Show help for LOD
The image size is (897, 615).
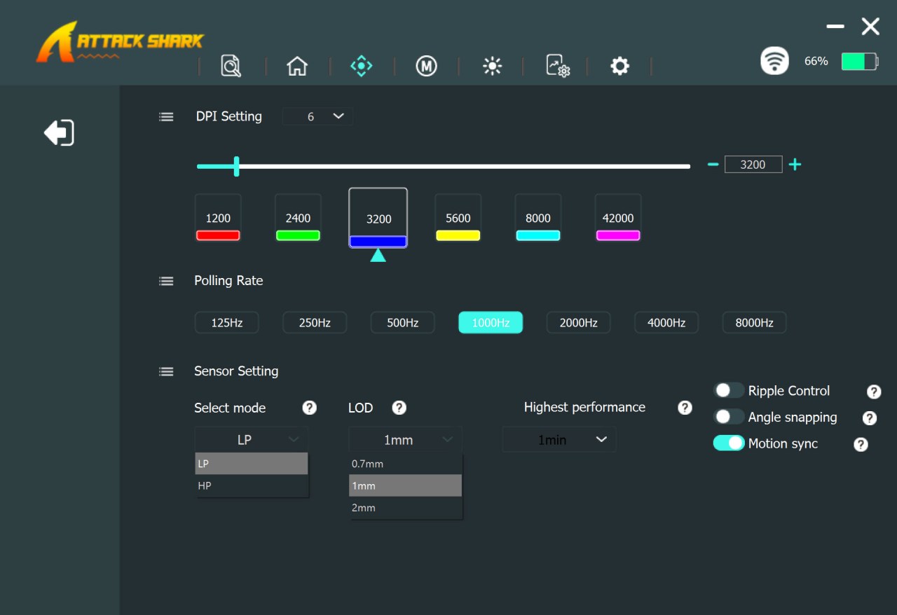399,408
